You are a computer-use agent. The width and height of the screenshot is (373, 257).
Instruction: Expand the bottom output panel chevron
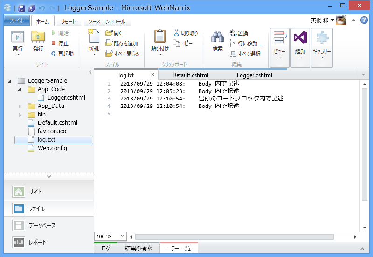click(x=362, y=249)
